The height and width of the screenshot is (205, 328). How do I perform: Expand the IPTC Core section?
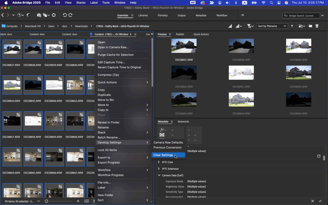tap(159, 162)
